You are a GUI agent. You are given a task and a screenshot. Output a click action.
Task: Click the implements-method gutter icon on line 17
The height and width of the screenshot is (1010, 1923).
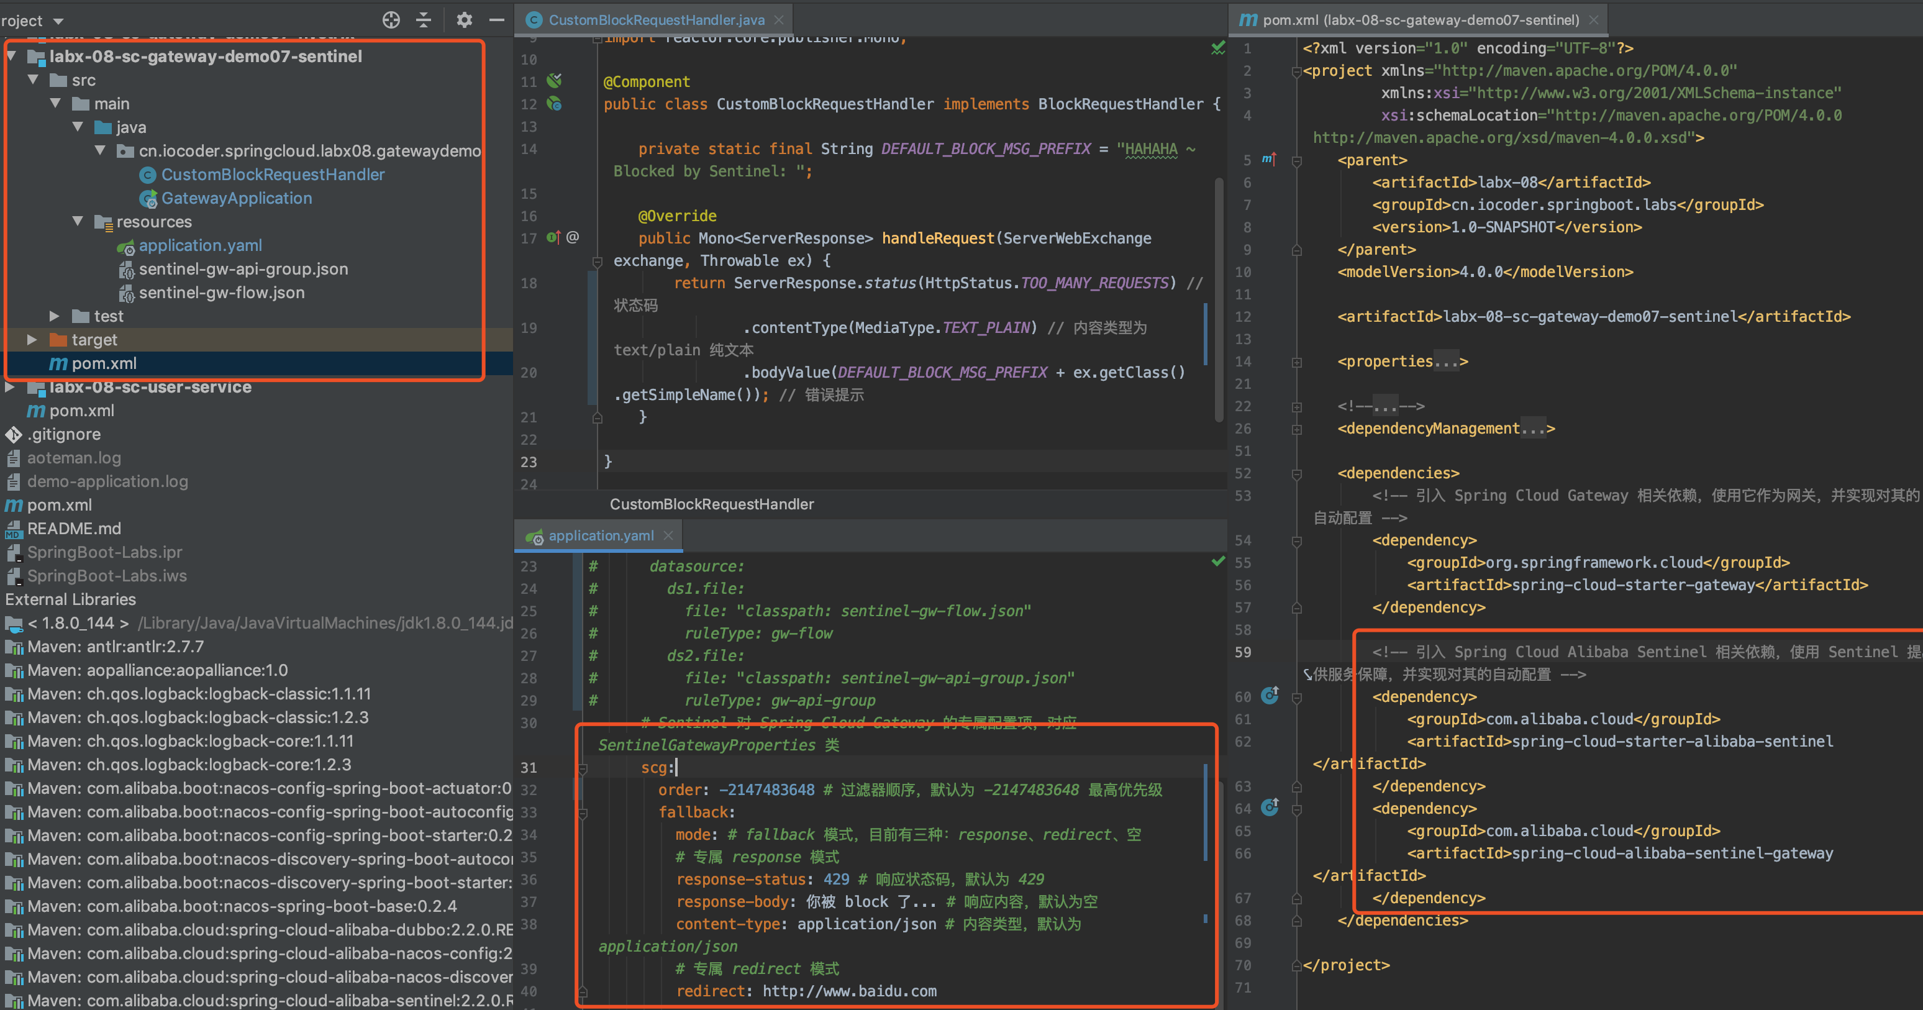click(553, 237)
